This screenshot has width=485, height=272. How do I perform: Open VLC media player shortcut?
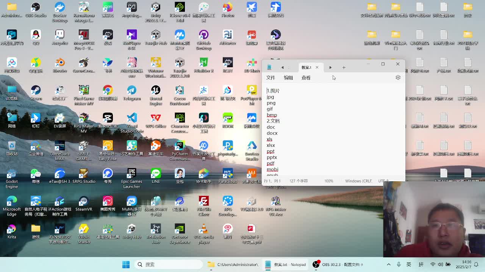coord(204,233)
